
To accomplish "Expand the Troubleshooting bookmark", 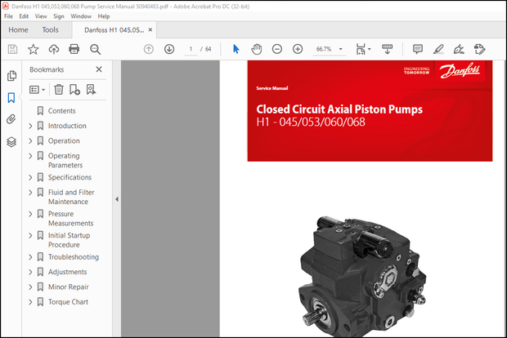I will [30, 257].
